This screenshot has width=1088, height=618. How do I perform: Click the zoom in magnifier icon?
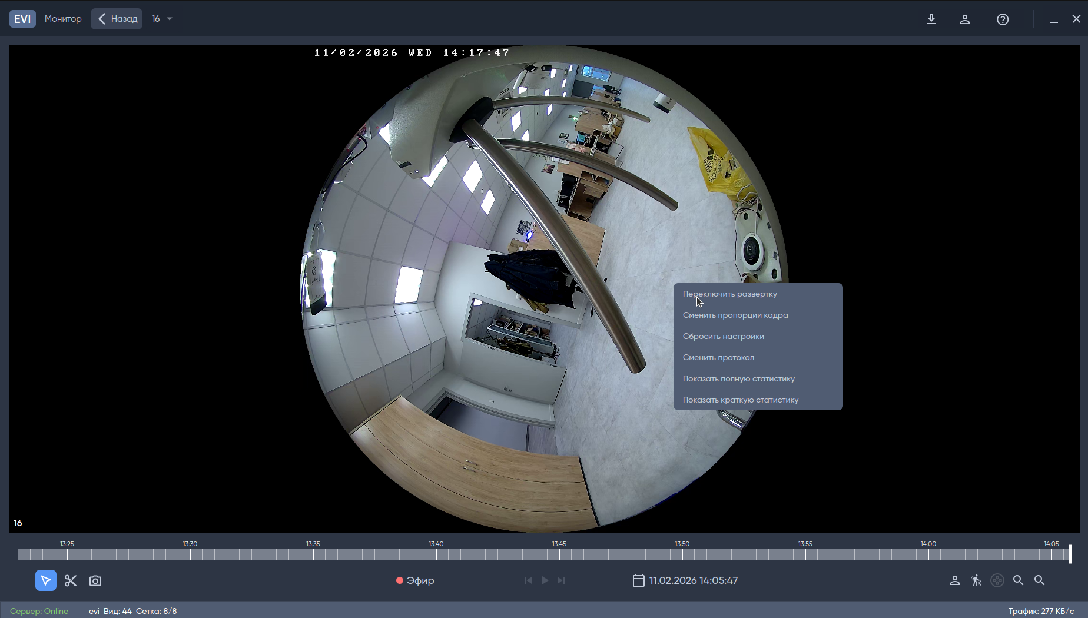1019,580
